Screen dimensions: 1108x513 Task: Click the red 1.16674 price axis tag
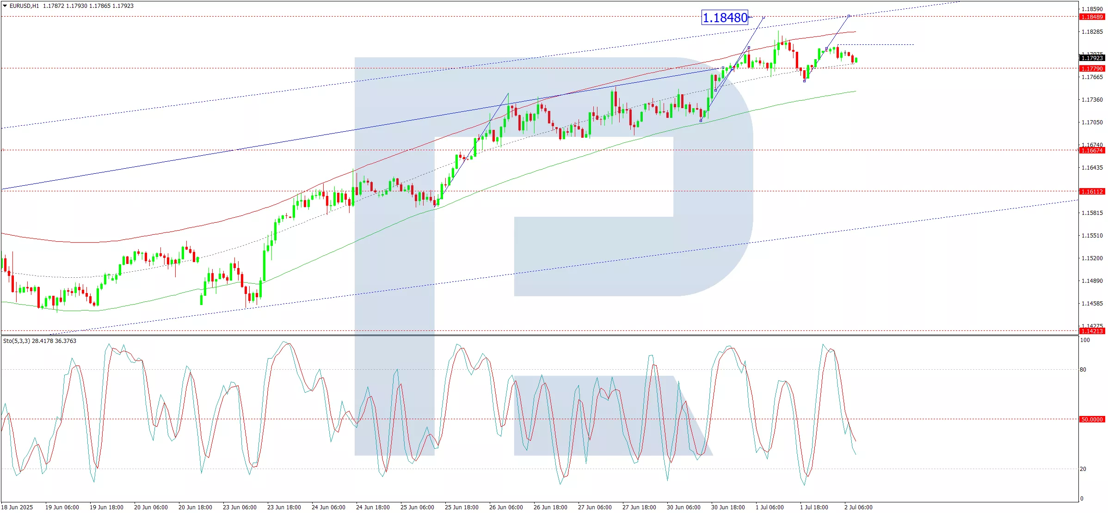pyautogui.click(x=1092, y=151)
